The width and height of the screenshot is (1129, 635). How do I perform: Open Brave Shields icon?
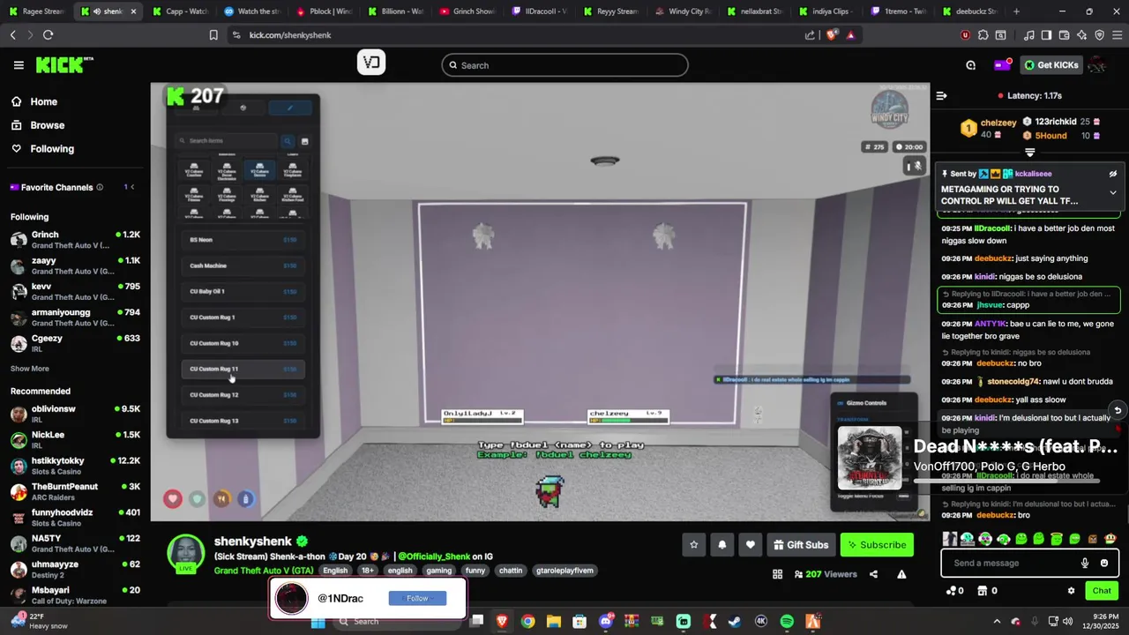(832, 34)
